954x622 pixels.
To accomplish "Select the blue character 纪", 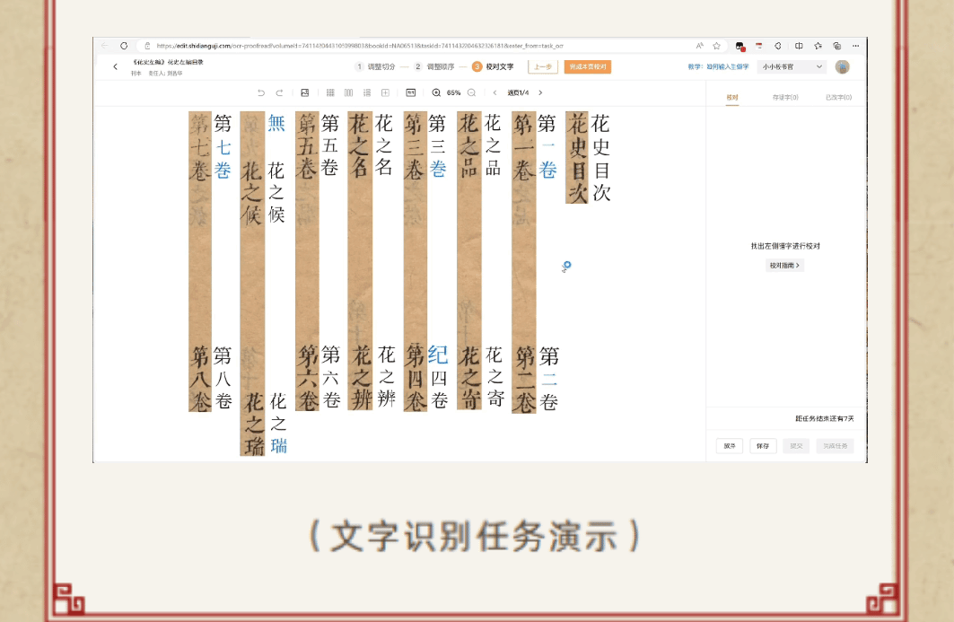I will point(437,355).
